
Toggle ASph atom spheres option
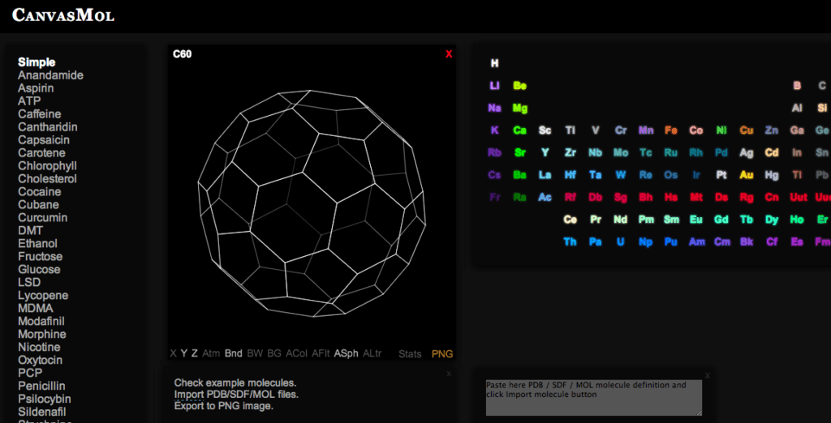[x=346, y=353]
